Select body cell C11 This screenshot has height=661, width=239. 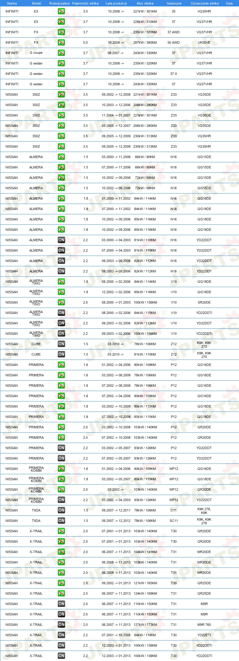coord(174,510)
